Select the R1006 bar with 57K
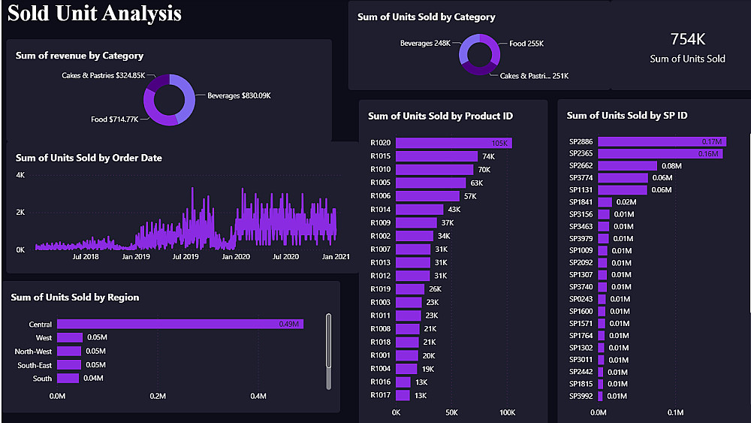Screen dimensions: 751x423 tap(427, 196)
